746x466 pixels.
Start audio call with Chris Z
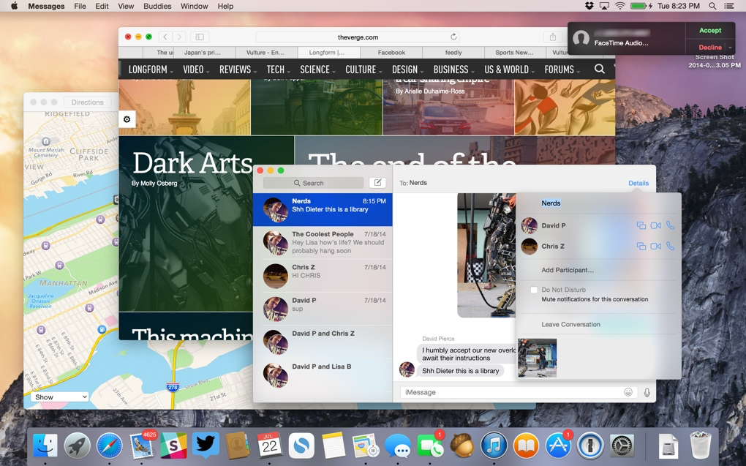(x=670, y=247)
